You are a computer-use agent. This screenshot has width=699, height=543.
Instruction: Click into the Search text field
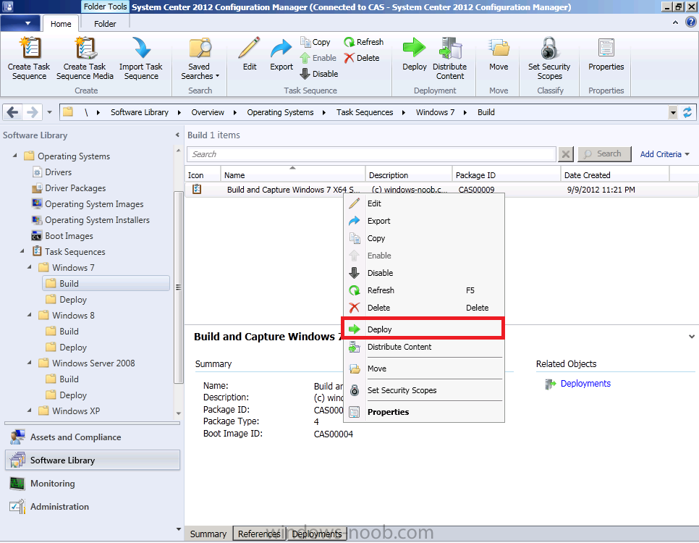tap(371, 154)
